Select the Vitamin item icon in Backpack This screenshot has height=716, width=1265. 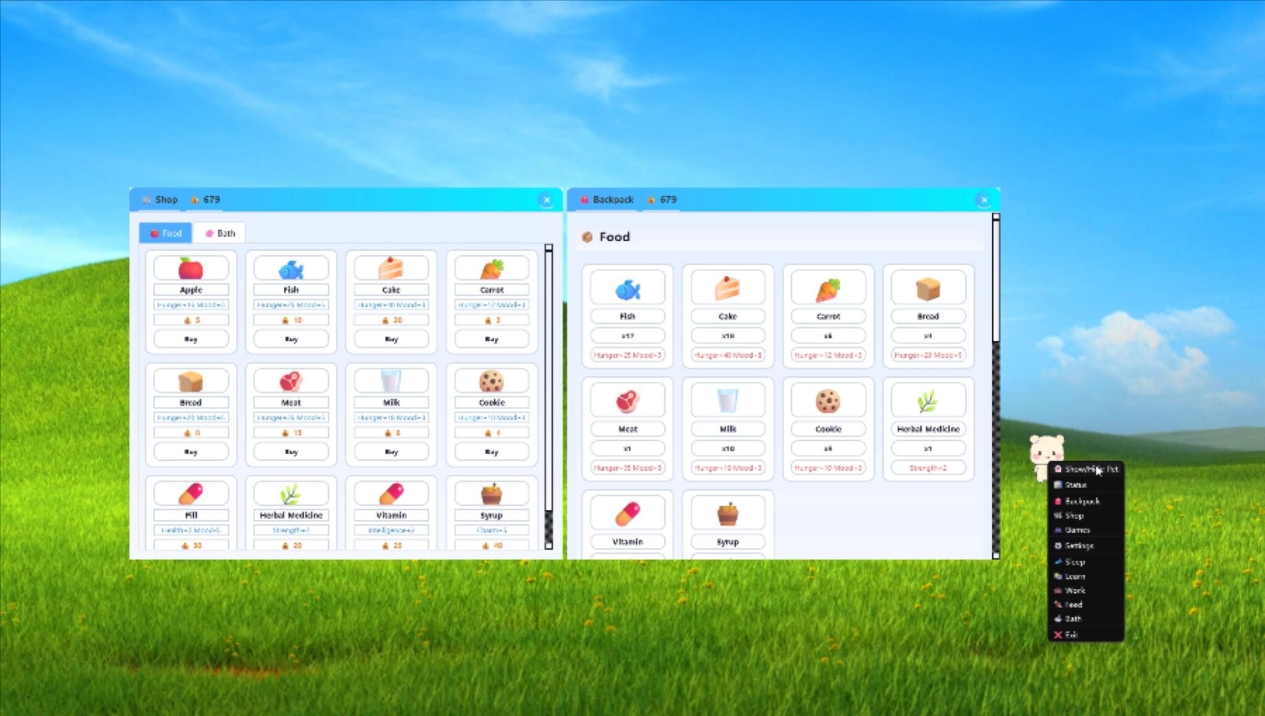pos(628,514)
